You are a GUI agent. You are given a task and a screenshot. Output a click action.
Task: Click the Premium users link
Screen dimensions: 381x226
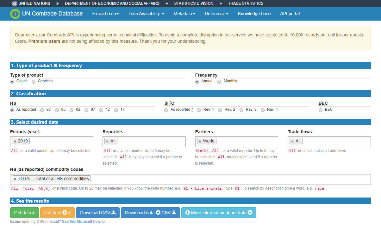[x=44, y=41]
